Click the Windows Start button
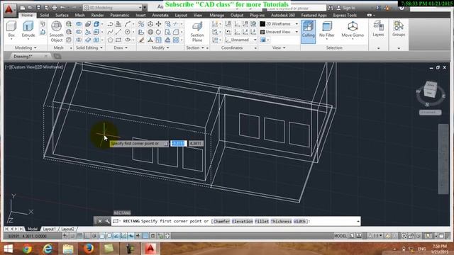Image resolution: width=454 pixels, height=255 pixels. coord(8,249)
